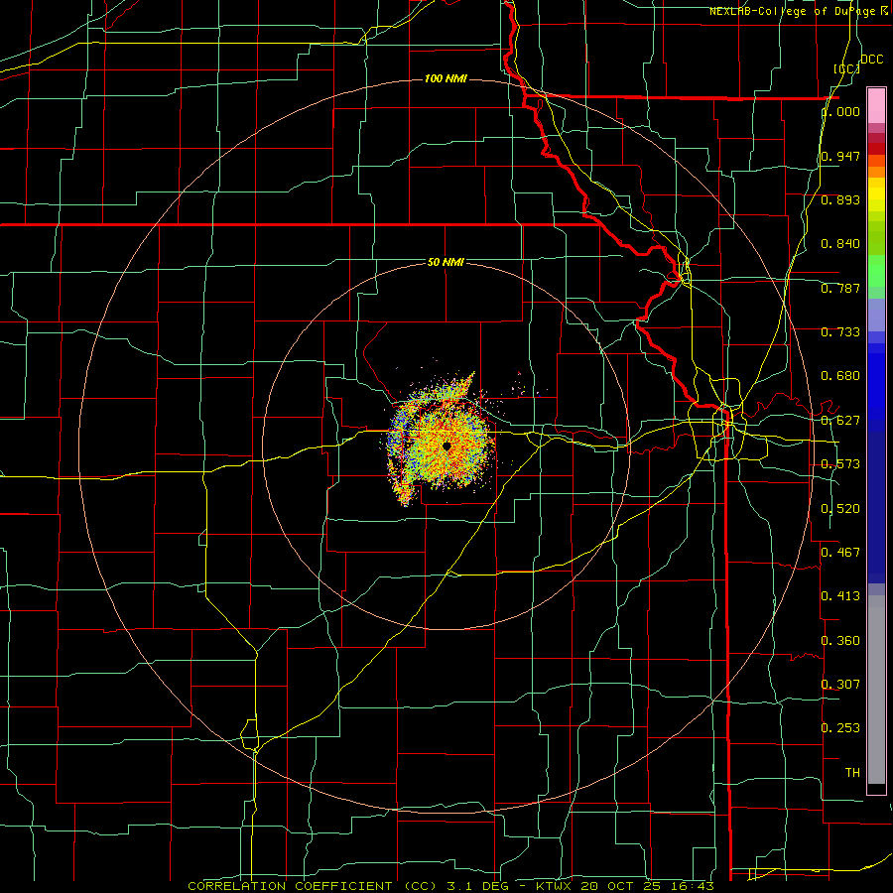Click the 0.787 legend value
Image resolution: width=893 pixels, height=893 pixels.
[x=840, y=288]
